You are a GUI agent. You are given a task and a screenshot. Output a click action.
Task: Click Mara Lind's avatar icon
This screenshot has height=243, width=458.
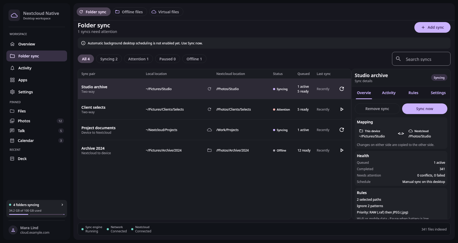point(13,230)
